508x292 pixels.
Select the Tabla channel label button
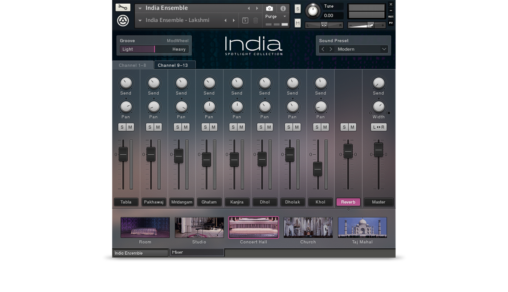pyautogui.click(x=126, y=202)
